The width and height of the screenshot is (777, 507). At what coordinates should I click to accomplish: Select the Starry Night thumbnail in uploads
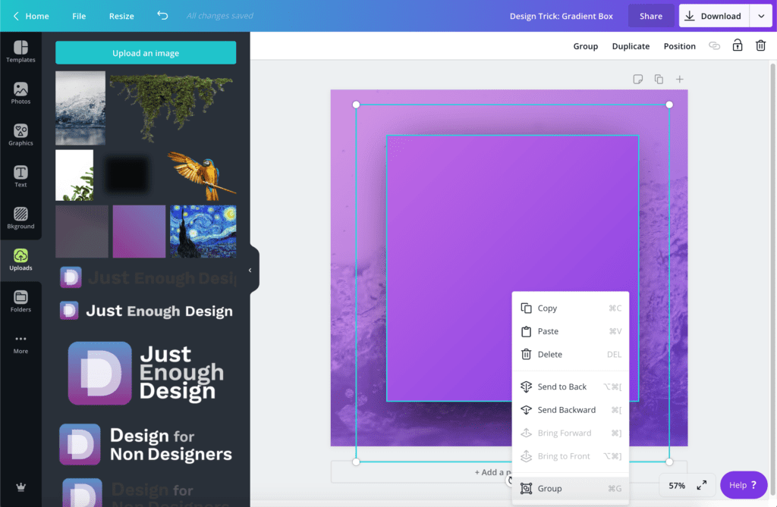coord(203,231)
